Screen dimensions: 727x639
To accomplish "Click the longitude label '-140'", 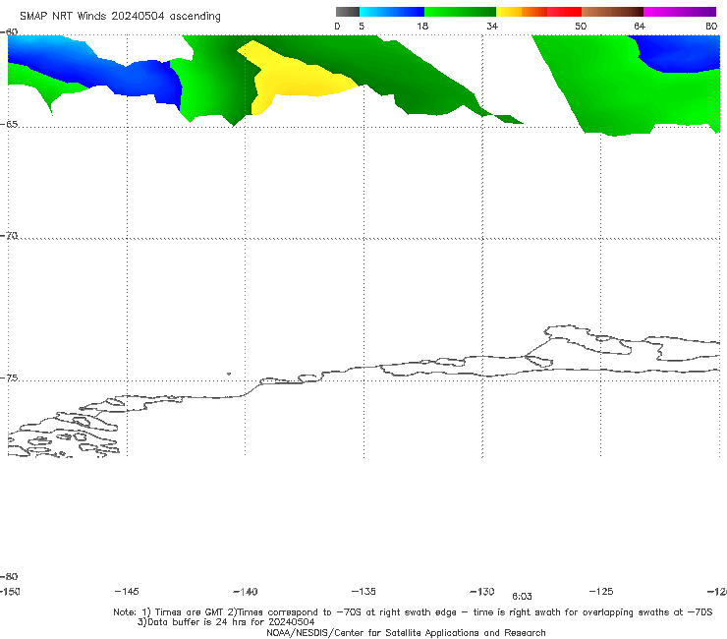I will (246, 591).
